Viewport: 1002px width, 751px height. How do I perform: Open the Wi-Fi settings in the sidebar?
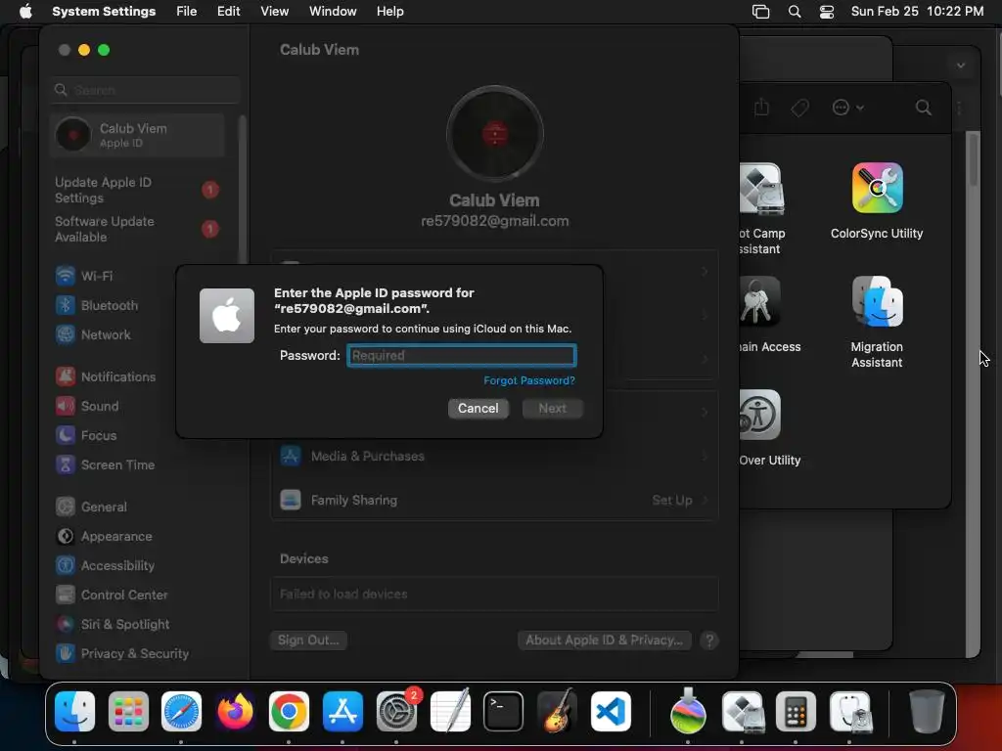[x=84, y=276]
